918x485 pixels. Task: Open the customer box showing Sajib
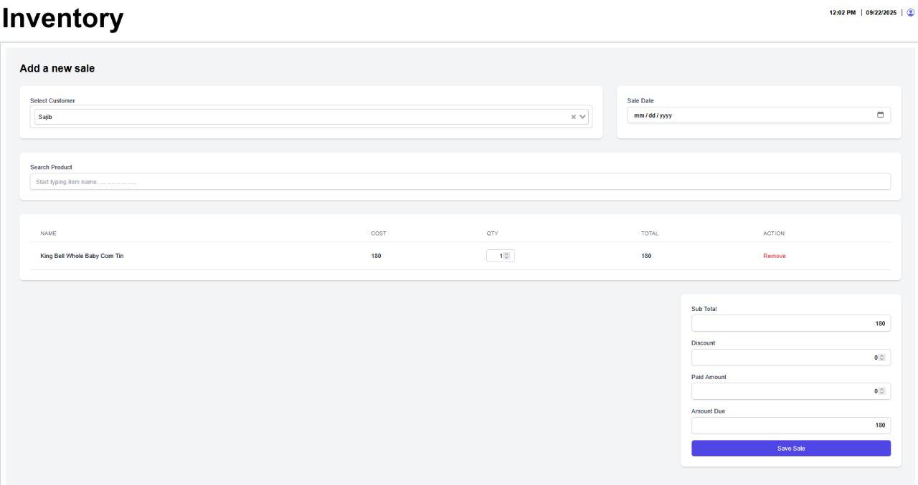[x=301, y=117]
